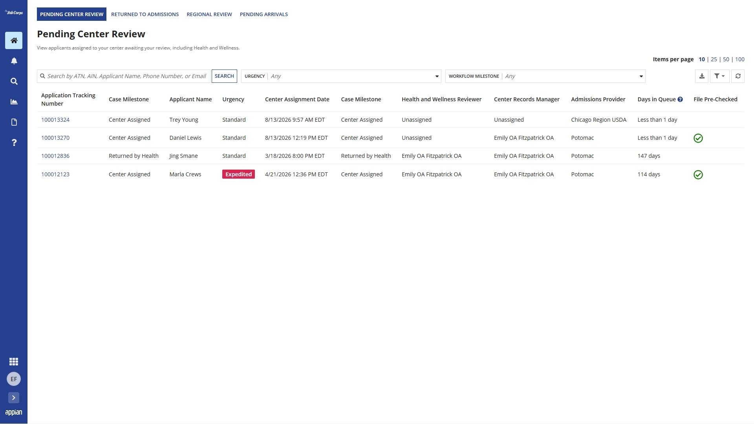The width and height of the screenshot is (754, 424).
Task: Click pre-checked icon for Marla Crews
Action: coord(698,175)
